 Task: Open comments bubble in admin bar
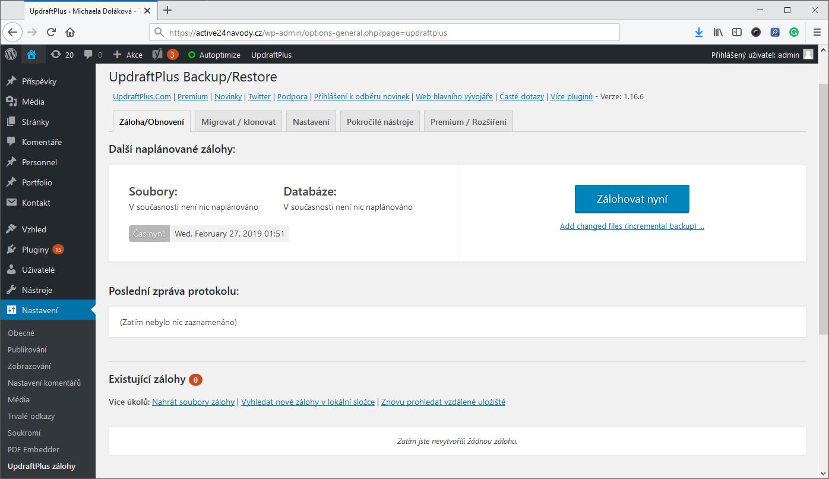[93, 55]
